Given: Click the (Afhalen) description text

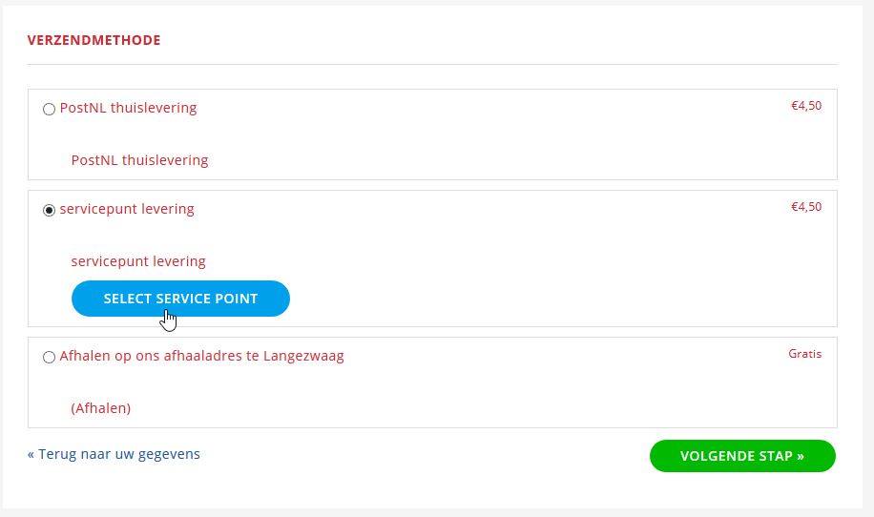Looking at the screenshot, I should 101,408.
